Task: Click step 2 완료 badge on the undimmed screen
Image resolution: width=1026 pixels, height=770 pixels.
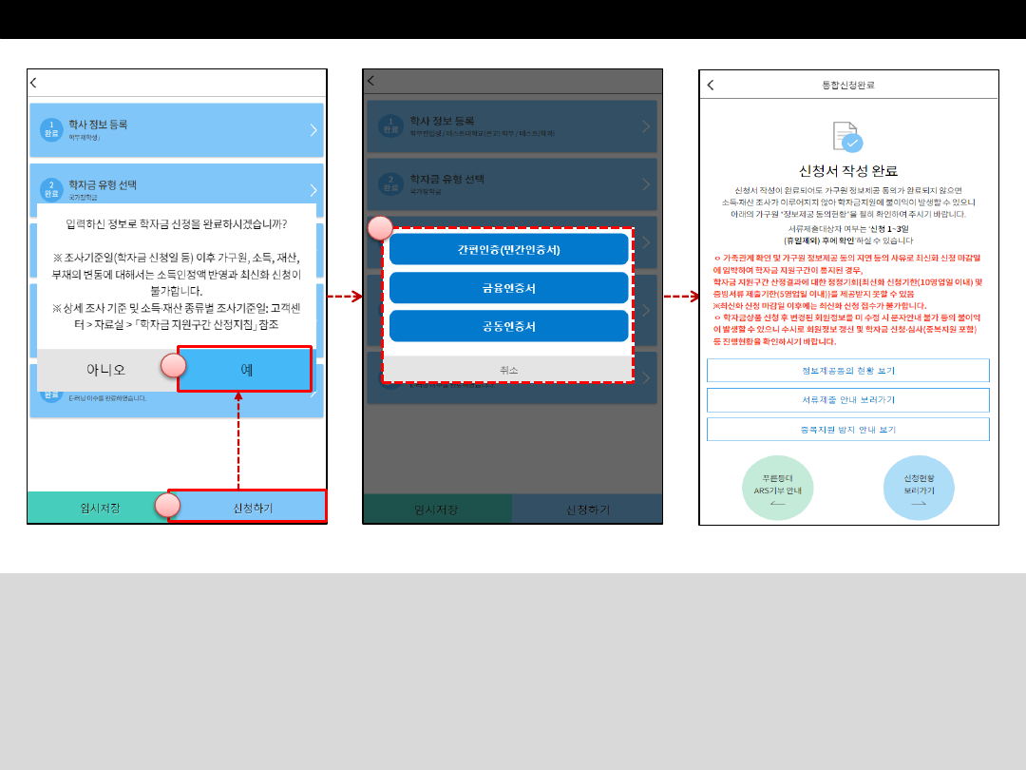Action: click(x=51, y=189)
